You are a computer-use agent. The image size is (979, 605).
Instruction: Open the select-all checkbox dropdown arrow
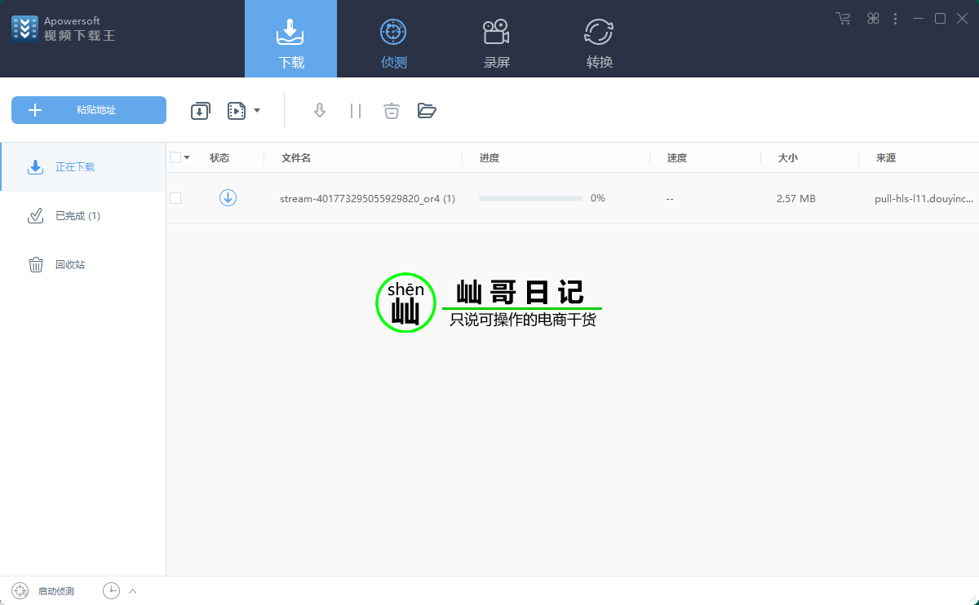pyautogui.click(x=187, y=158)
